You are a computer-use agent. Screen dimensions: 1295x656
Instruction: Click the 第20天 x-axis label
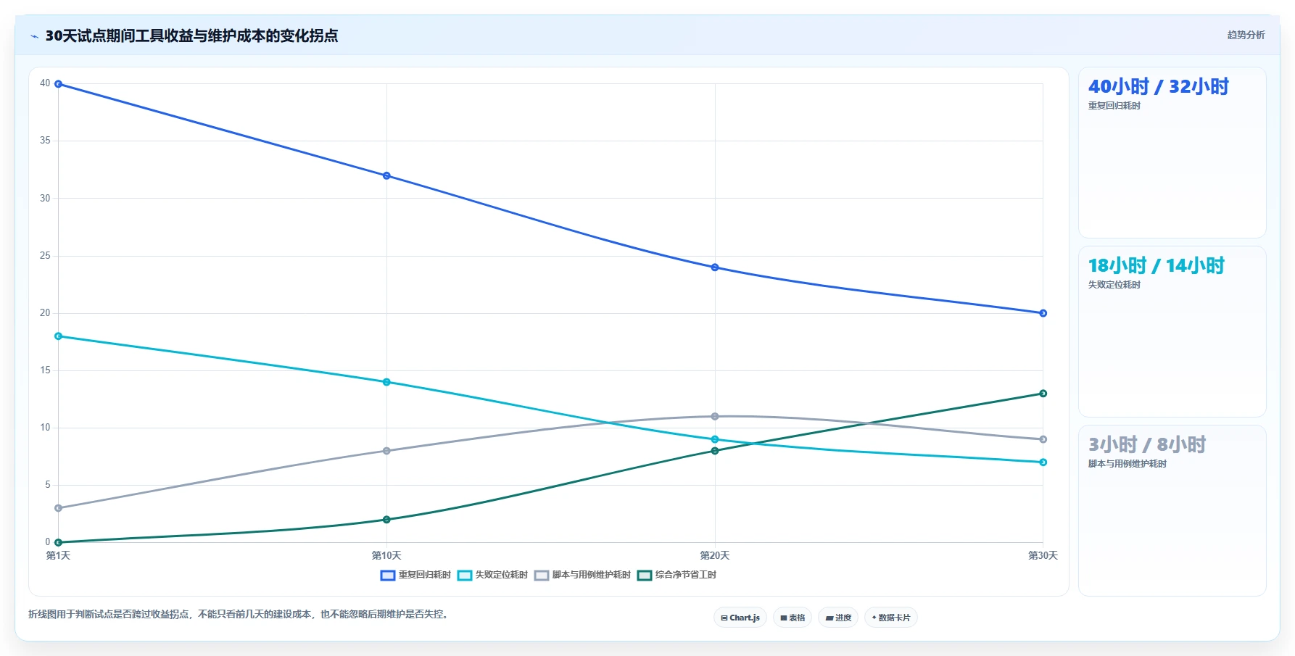715,556
